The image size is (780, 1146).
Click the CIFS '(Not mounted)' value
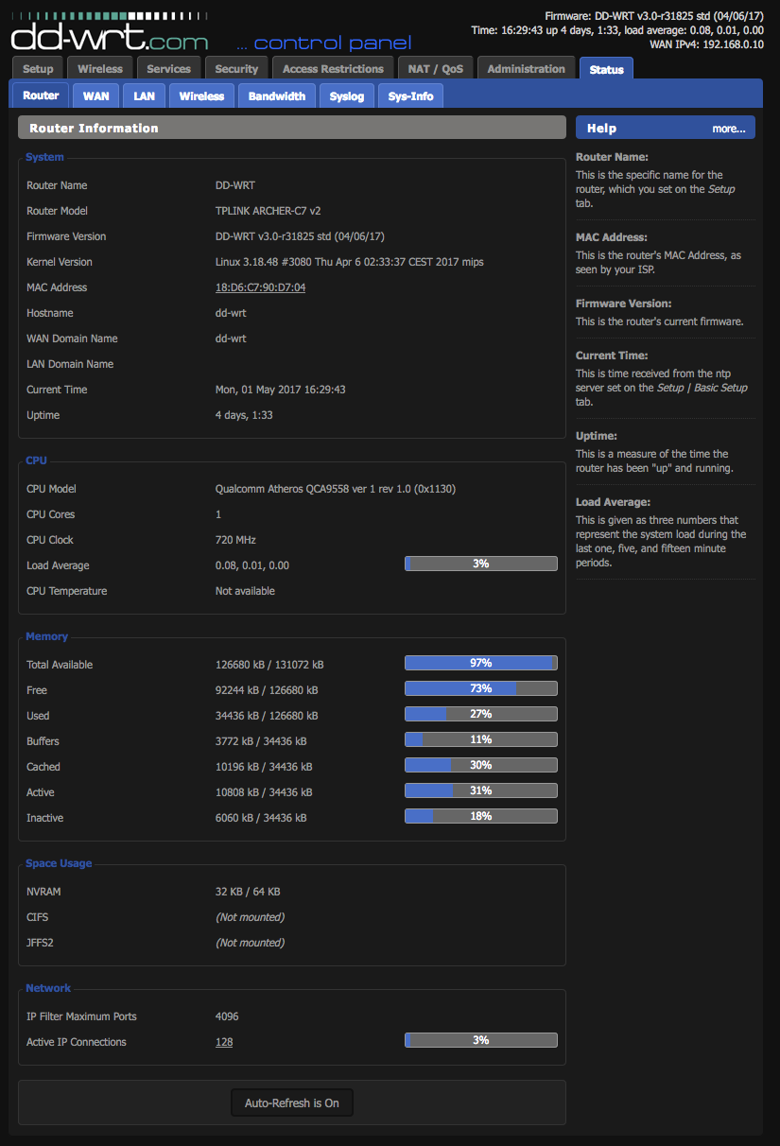point(250,917)
